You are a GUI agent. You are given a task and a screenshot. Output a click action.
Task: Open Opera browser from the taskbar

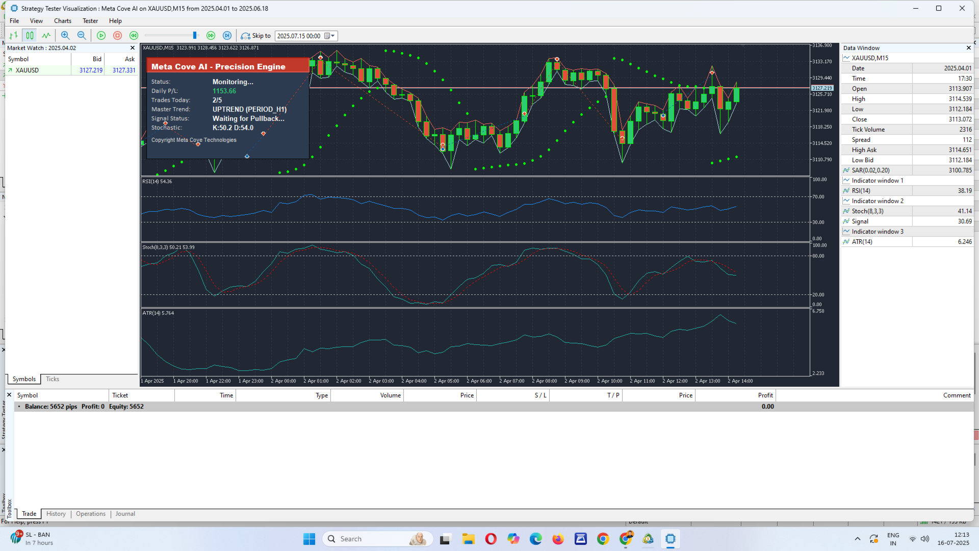point(491,539)
